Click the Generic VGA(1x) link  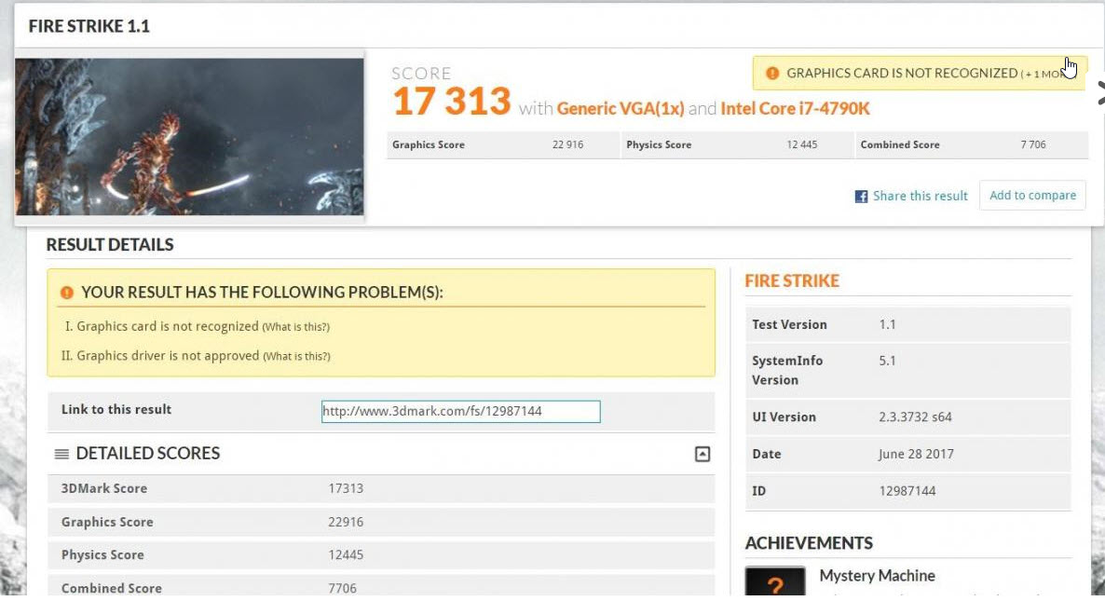point(621,108)
